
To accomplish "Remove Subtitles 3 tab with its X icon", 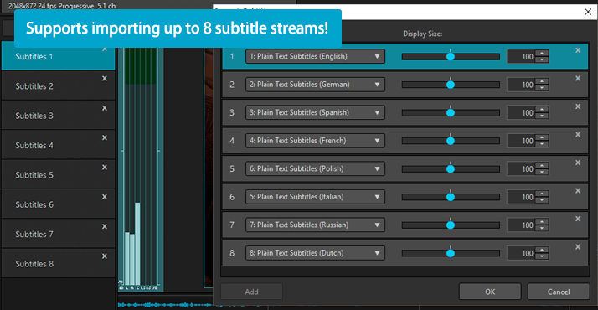I will [x=105, y=108].
